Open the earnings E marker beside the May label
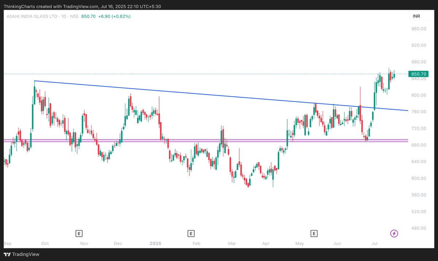 point(314,233)
